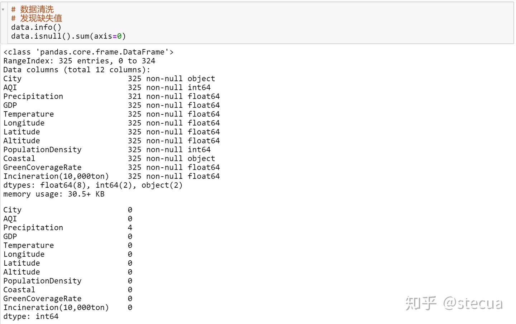Screen dimensions: 516x324
Task: Click the pandas DataFrame class header line
Action: click(x=89, y=52)
